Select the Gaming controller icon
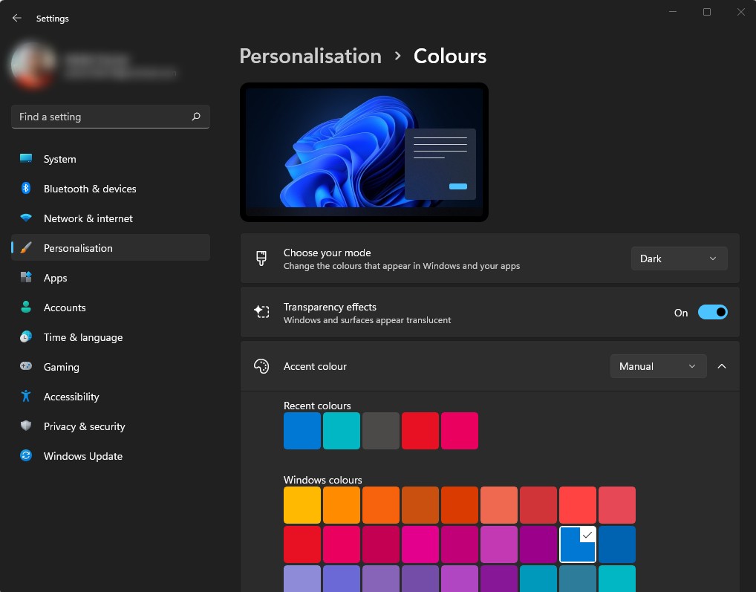756x592 pixels. click(x=26, y=366)
